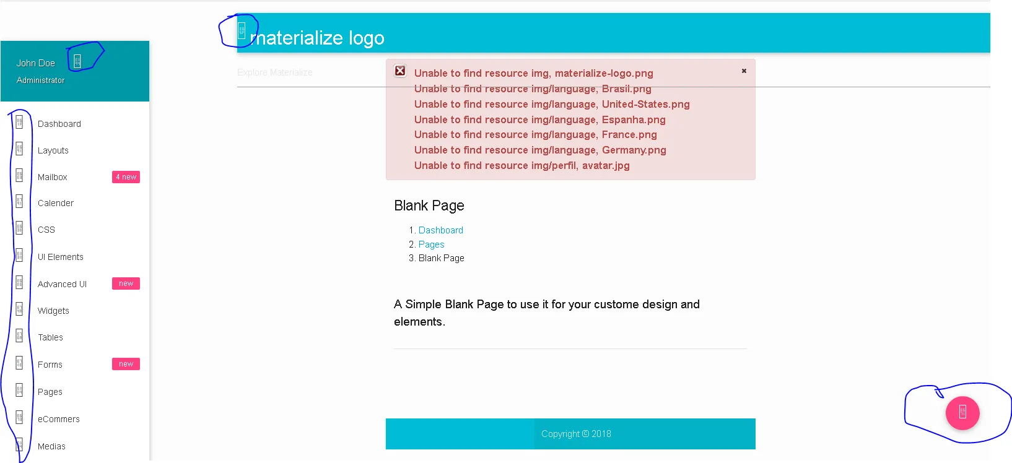Click the icon beside Dashboard in sidebar
Image resolution: width=1012 pixels, height=463 pixels.
coord(19,123)
